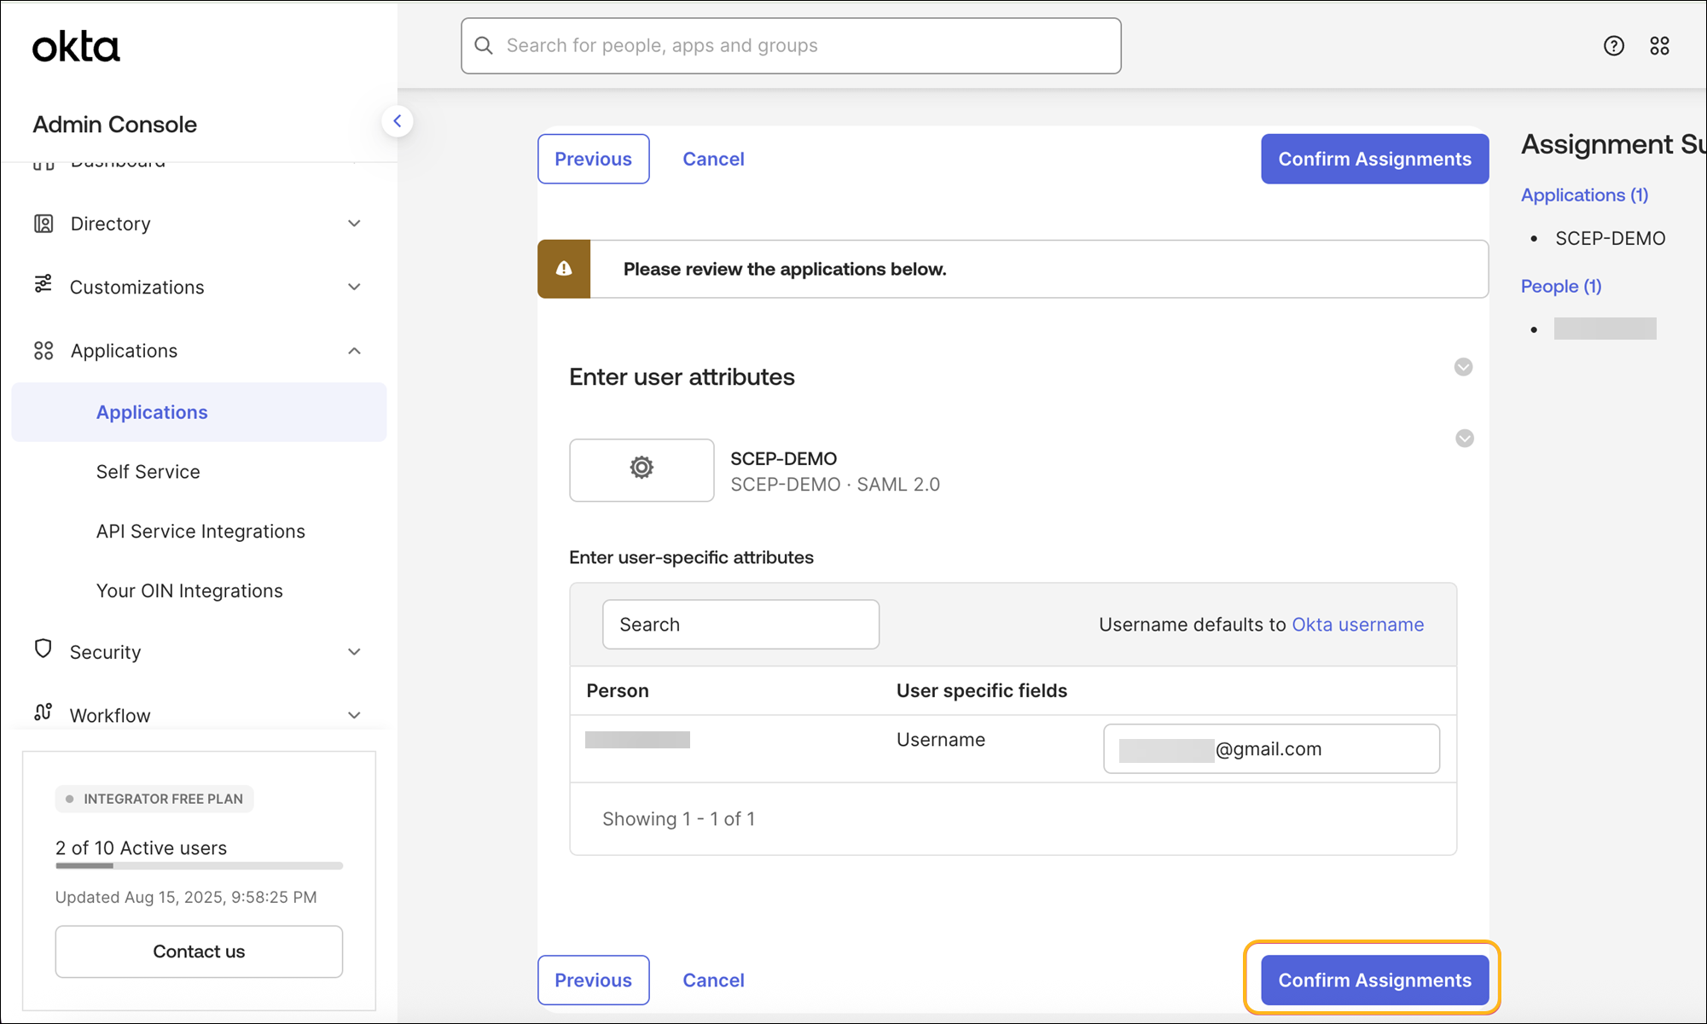Collapse the Enter user attributes section
1707x1024 pixels.
tap(1463, 367)
